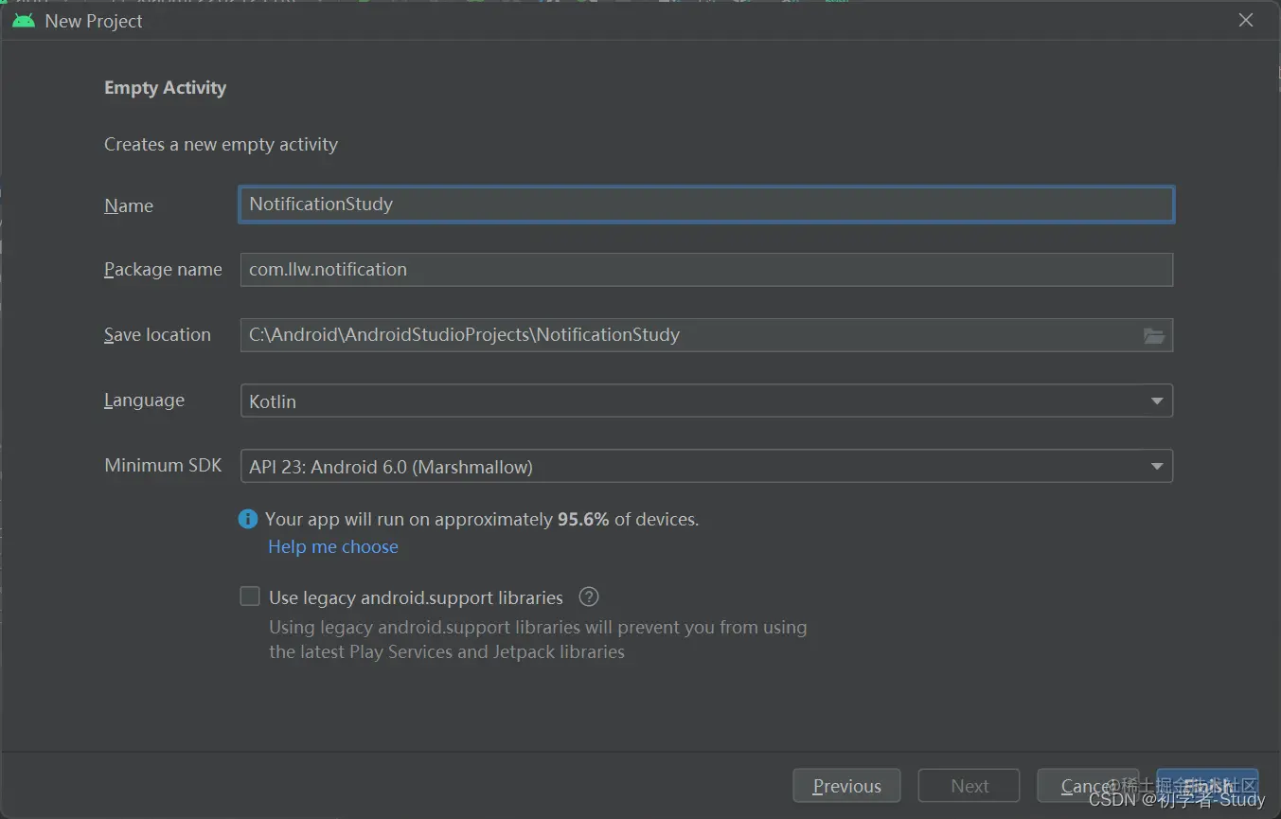Cancel the new project wizard

pos(1088,786)
